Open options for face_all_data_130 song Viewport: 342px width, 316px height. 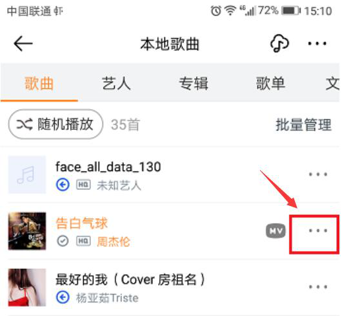click(318, 174)
